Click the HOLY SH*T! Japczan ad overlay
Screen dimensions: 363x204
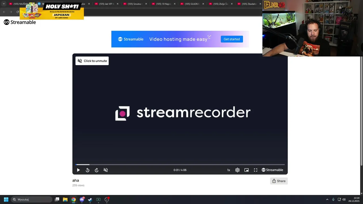(52, 11)
